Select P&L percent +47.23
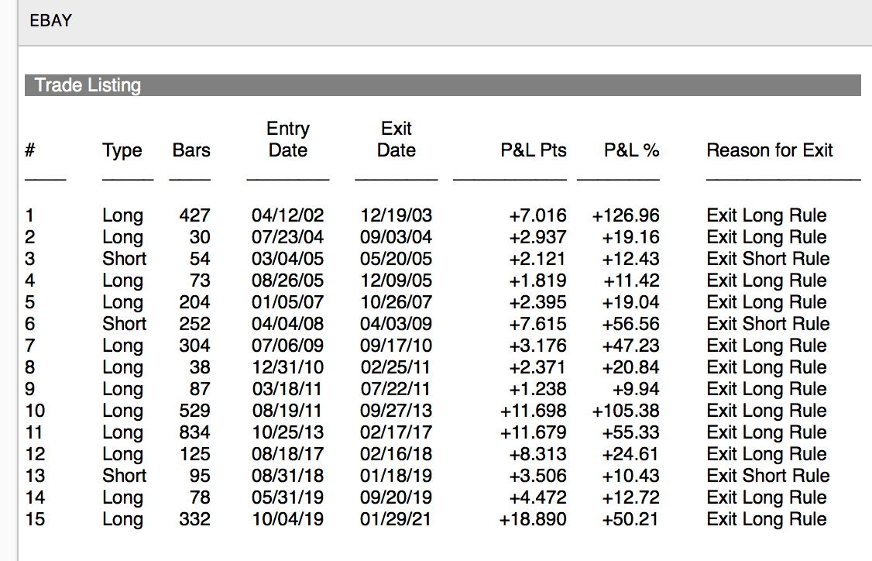This screenshot has height=561, width=872. coord(630,346)
